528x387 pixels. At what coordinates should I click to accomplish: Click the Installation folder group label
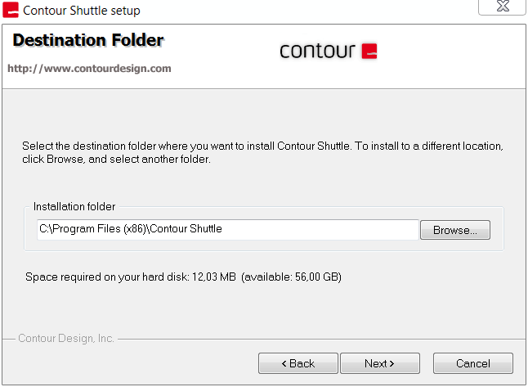pos(74,206)
